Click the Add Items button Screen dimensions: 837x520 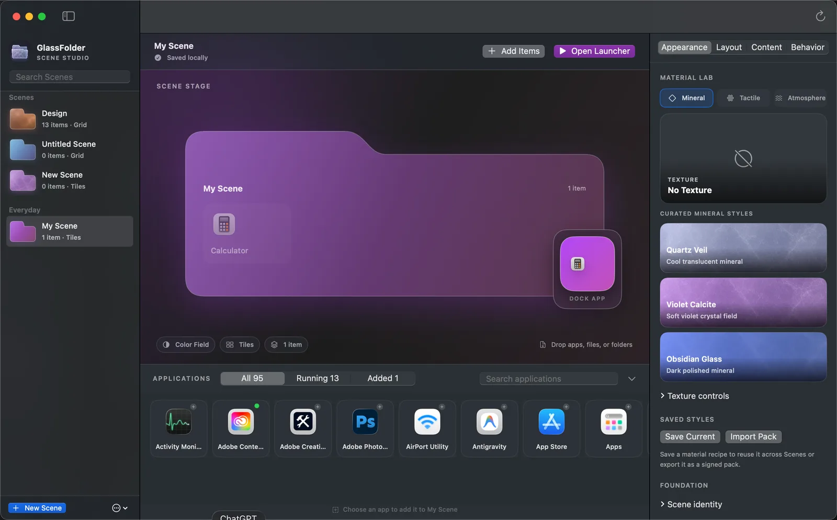(x=514, y=51)
